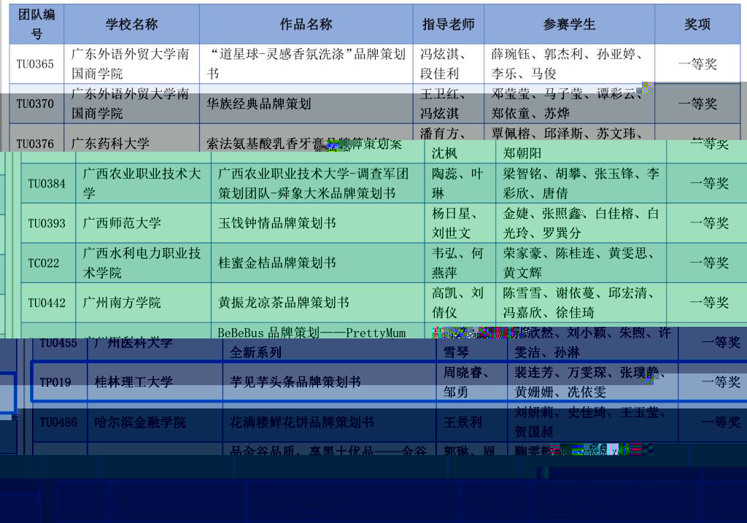Click the 玉伐钟情品牌策划书 cell
Viewport: 747px width, 523px height.
coord(318,223)
